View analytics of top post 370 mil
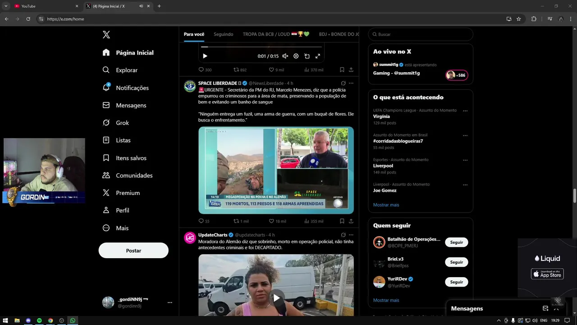 (x=314, y=70)
